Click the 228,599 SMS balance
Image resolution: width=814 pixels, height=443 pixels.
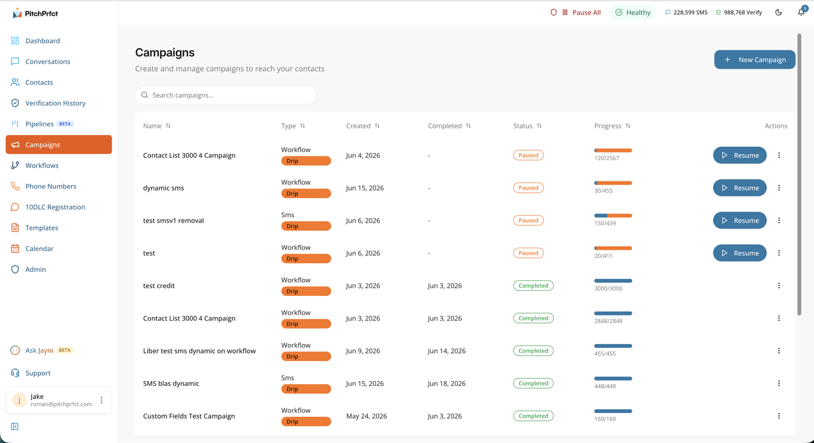686,12
